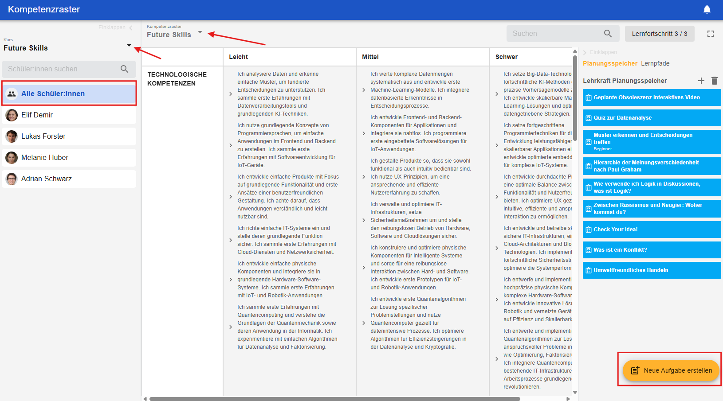
Task: Click search icon in Schüler:innen suchen
Action: click(124, 69)
